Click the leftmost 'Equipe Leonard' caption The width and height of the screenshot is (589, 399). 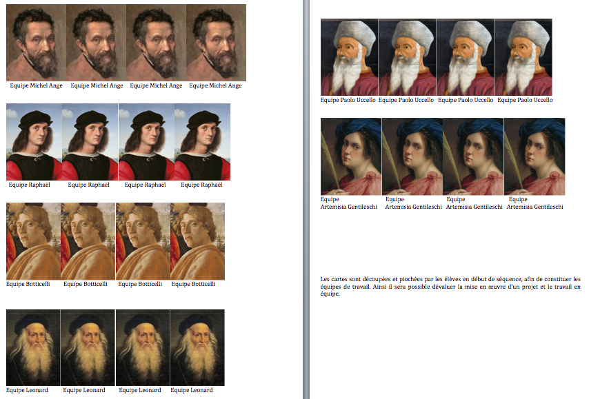coord(27,390)
